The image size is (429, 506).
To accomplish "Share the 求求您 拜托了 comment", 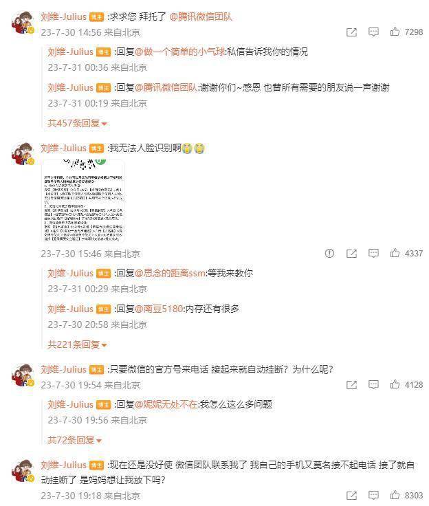I will [351, 32].
